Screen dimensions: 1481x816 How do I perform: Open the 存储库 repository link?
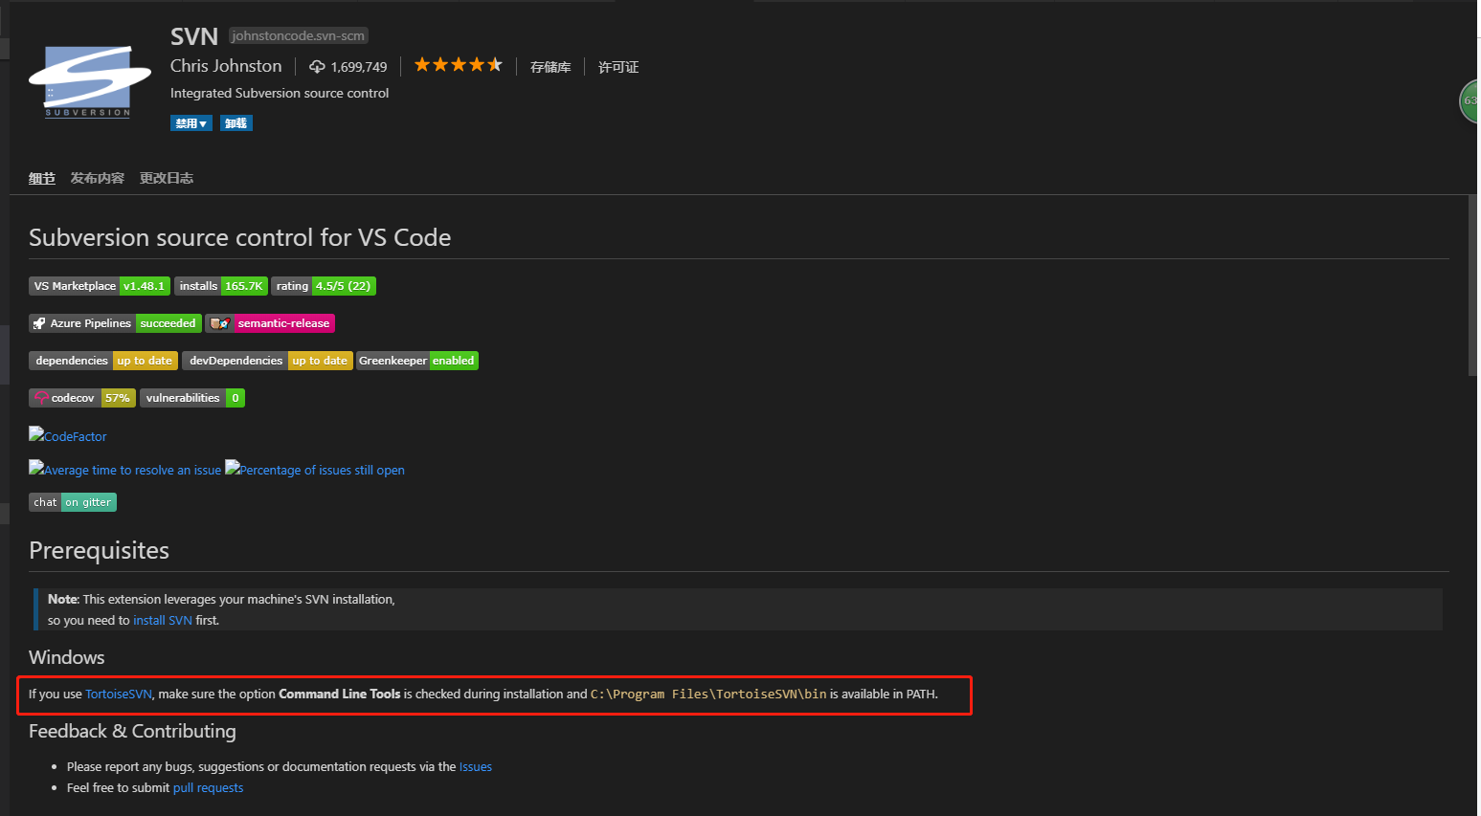pos(550,67)
